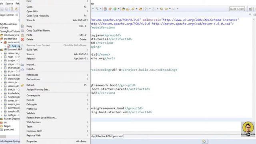
Task: Open Source submenu in context menu
Action: [x=55, y=54]
